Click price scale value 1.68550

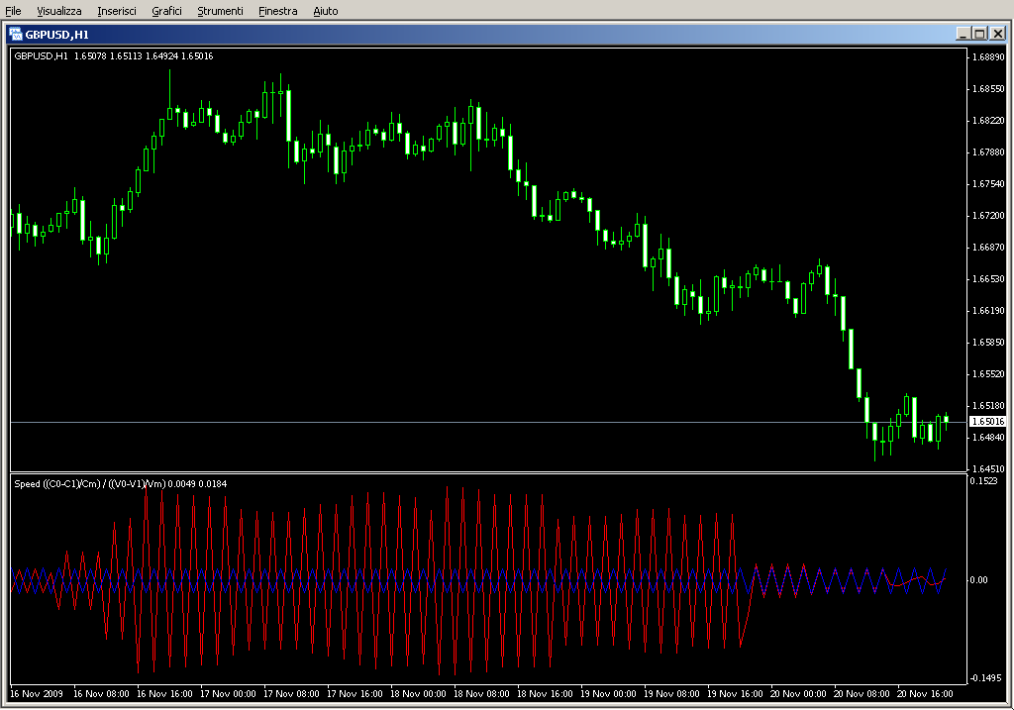(988, 88)
